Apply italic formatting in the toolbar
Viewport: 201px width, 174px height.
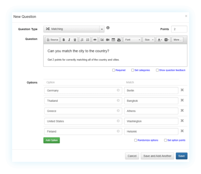tap(69, 40)
